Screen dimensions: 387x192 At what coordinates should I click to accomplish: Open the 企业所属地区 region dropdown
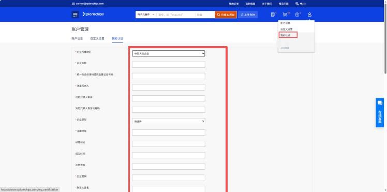[x=169, y=53]
